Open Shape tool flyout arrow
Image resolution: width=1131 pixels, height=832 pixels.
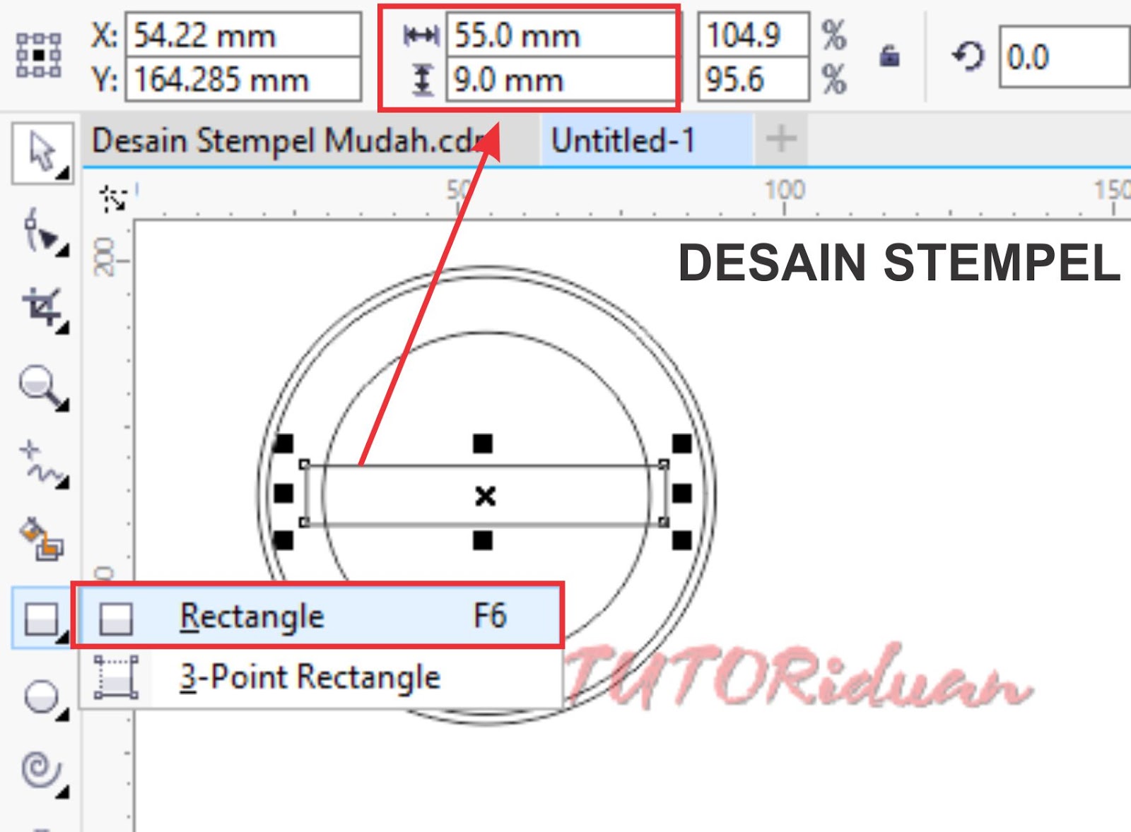point(64,250)
